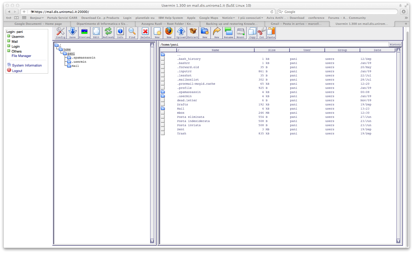This screenshot has width=413, height=253.
Task: Switch to Gmail – Posta in arrivo tab
Action: (296, 24)
